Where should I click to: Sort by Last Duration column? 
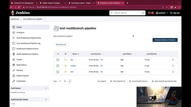pyautogui.click(x=152, y=54)
